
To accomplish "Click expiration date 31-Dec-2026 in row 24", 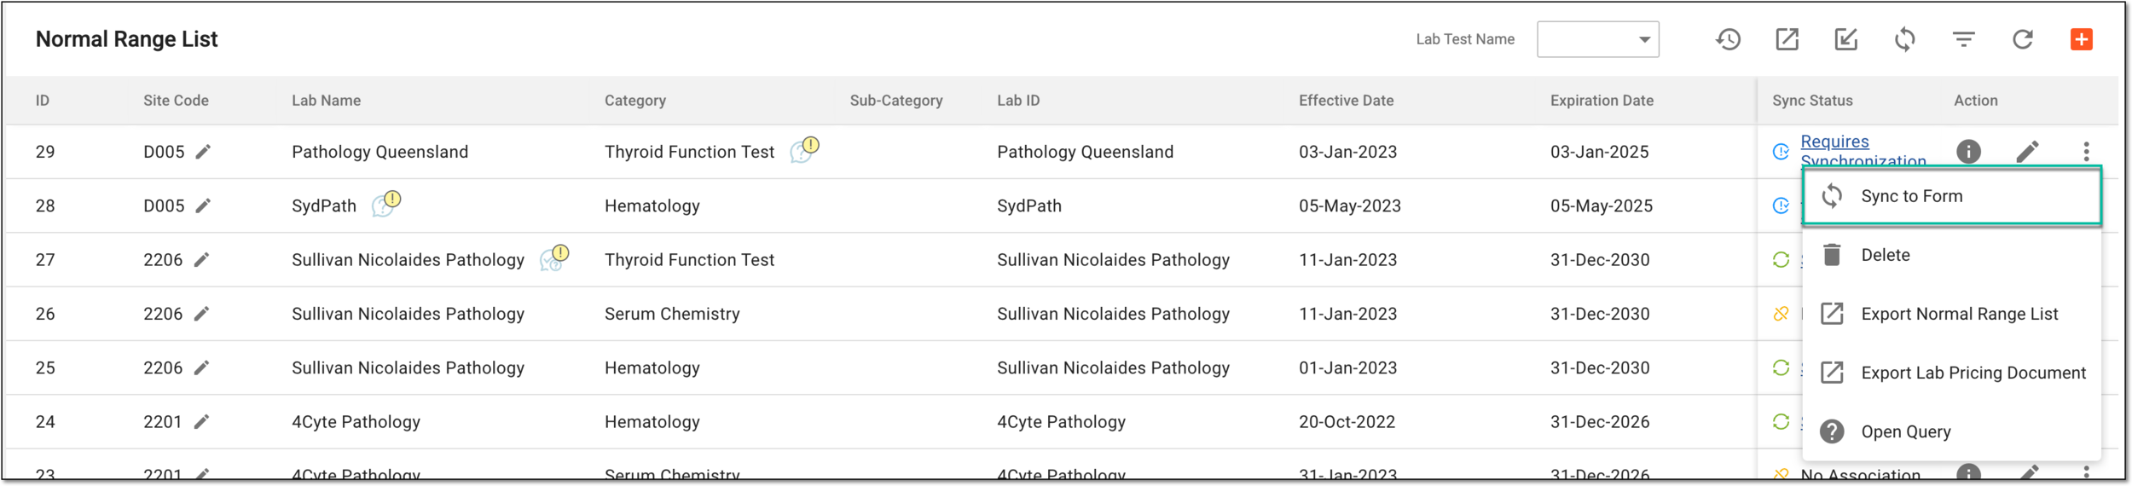I will (1600, 422).
